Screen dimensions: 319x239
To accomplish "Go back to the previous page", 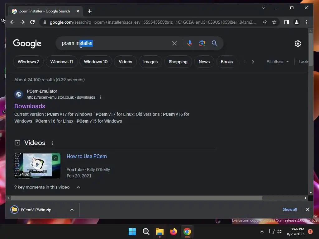I will (x=12, y=22).
